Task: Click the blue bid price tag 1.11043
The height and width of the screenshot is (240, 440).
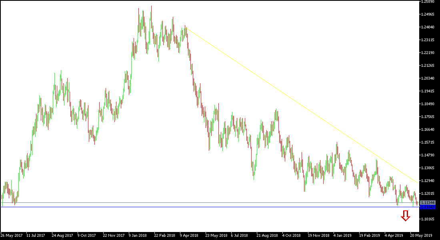Action: coord(428,207)
